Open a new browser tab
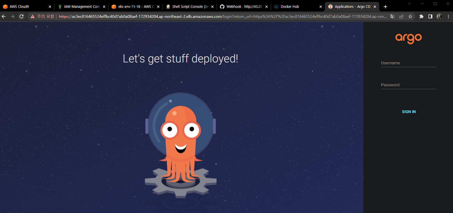This screenshot has height=213, width=453. (x=385, y=7)
